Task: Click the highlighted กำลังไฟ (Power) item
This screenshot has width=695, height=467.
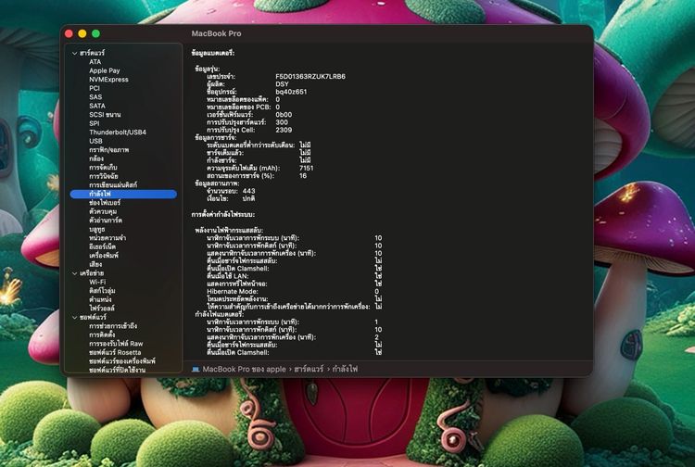Action: [123, 194]
